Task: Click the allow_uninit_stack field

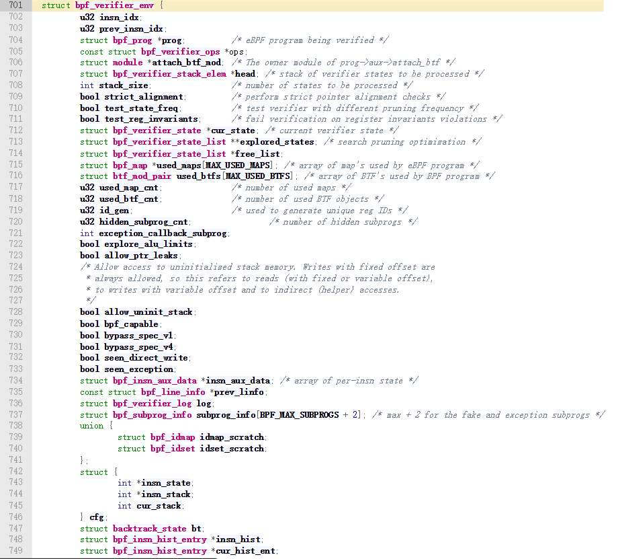Action: 148,312
